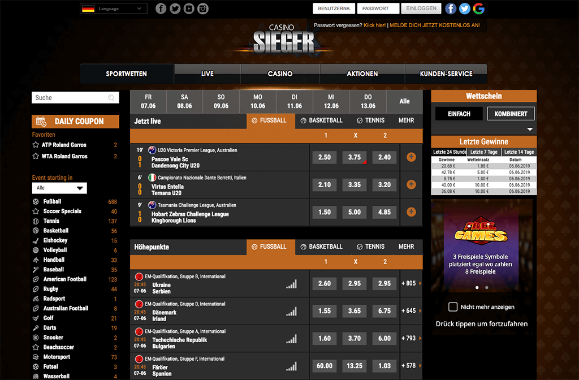Click the PASSWORT input field
The width and height of the screenshot is (579, 380).
click(378, 8)
